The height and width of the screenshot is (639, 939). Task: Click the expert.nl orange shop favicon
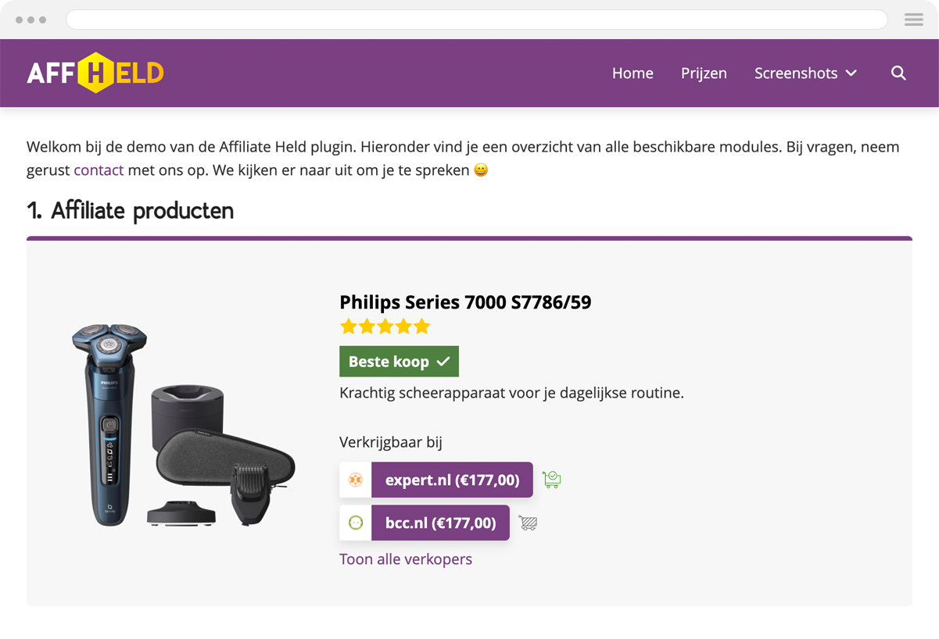pyautogui.click(x=354, y=479)
